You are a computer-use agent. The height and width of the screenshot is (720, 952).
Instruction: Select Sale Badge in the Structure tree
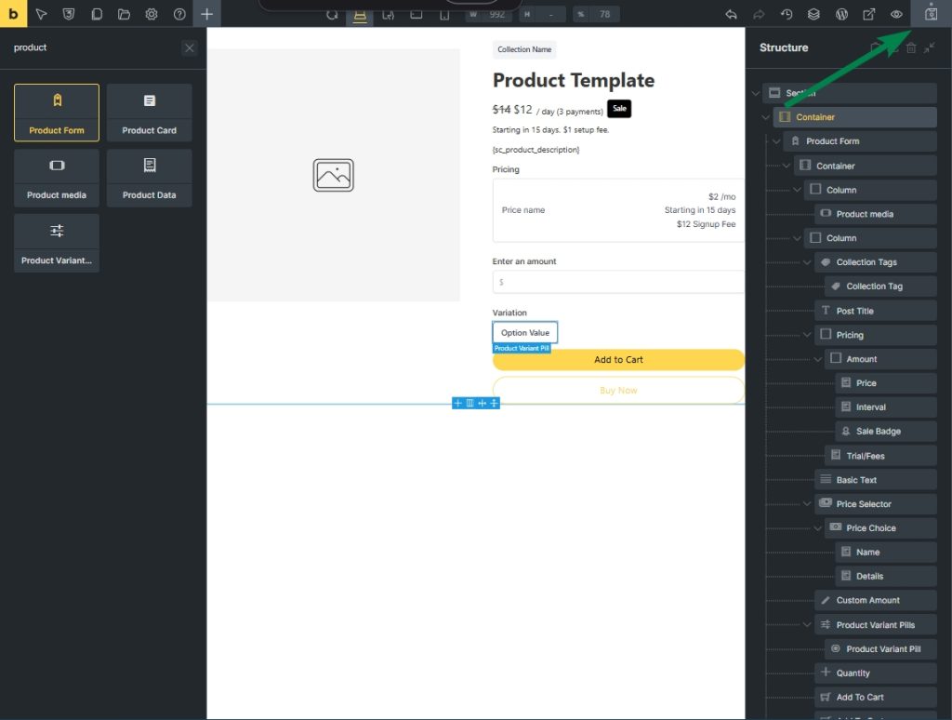tap(878, 432)
